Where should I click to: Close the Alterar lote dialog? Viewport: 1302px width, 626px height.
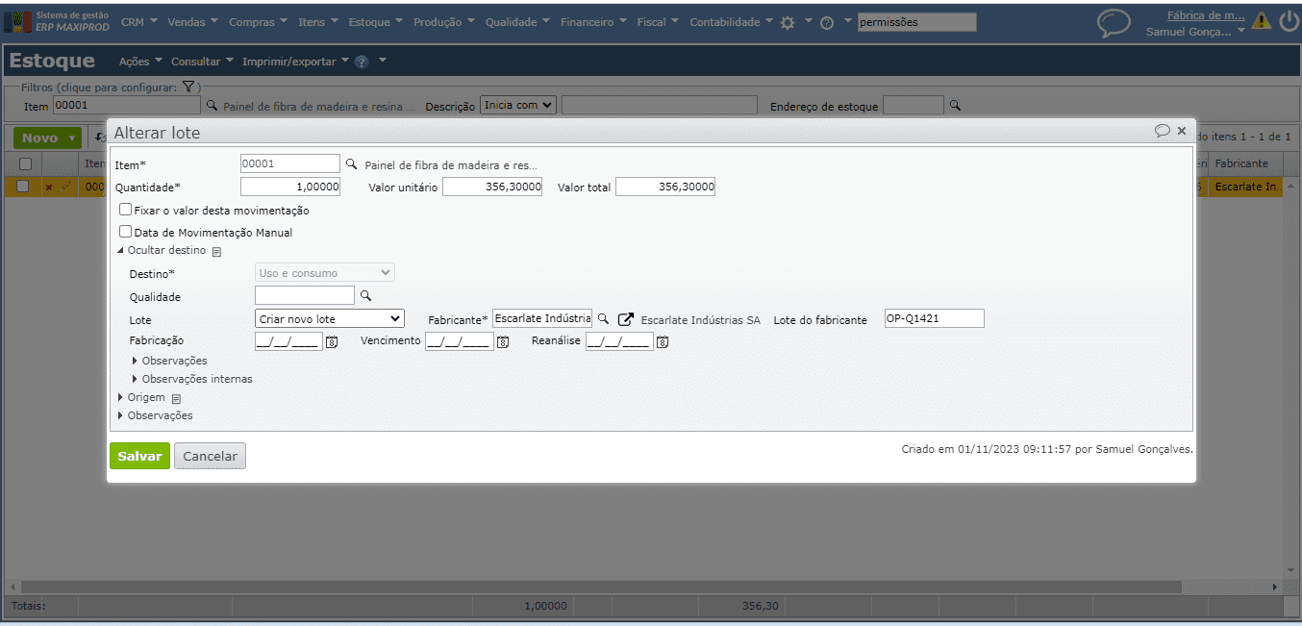[1182, 131]
